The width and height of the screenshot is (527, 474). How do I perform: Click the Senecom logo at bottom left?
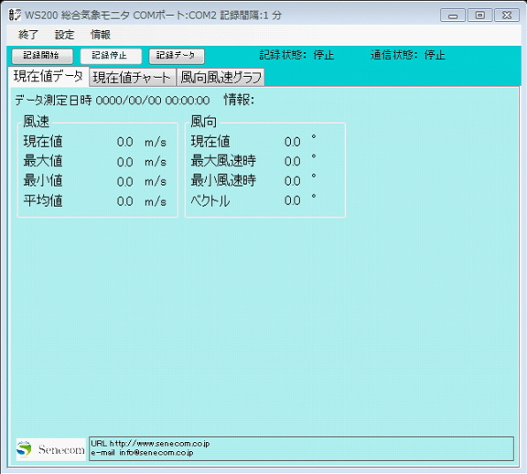tap(50, 449)
